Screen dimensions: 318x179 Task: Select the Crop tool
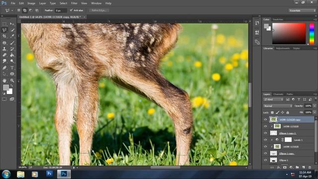pyautogui.click(x=4, y=36)
